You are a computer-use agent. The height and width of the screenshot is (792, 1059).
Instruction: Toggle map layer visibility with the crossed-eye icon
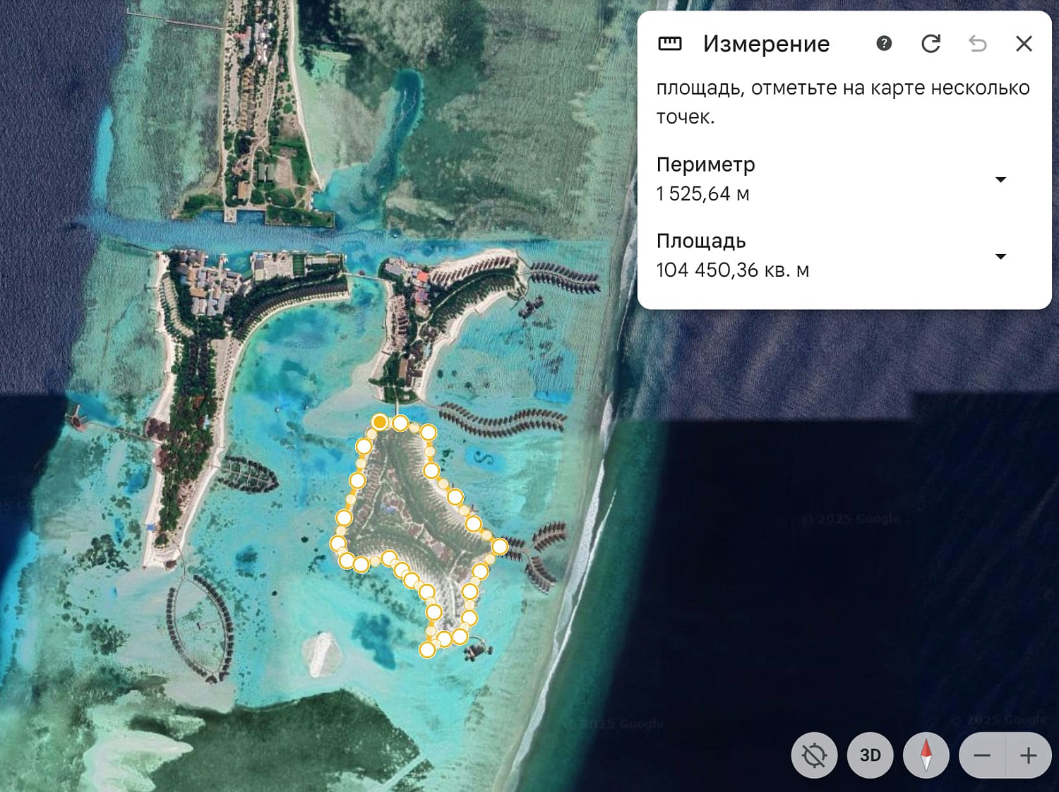click(x=815, y=755)
